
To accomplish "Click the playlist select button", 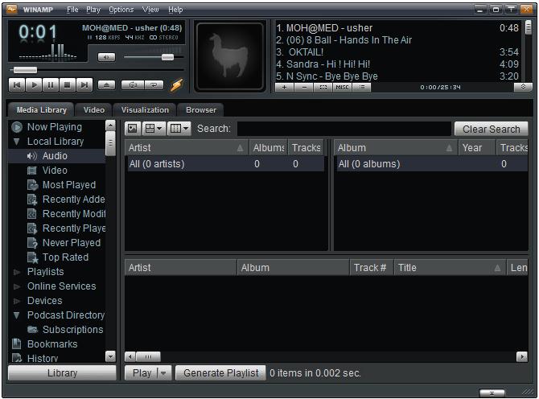I will click(x=323, y=88).
